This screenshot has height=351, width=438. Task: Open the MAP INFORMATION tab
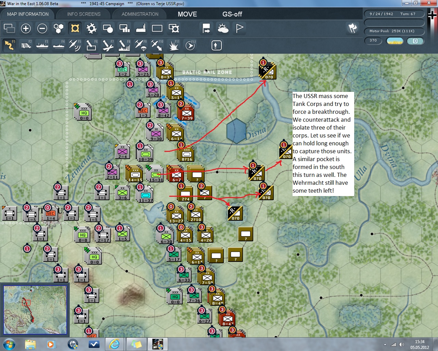[x=28, y=14]
